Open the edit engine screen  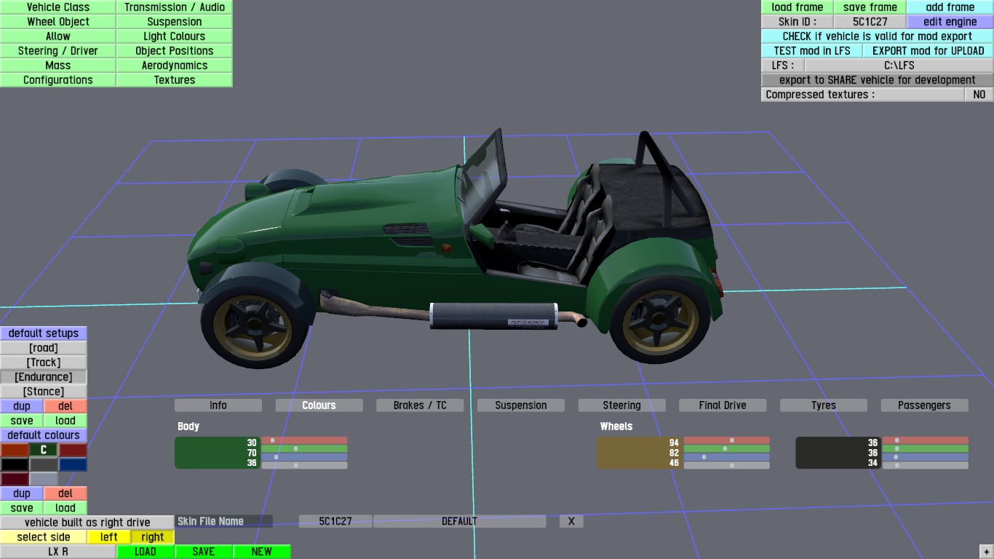pyautogui.click(x=950, y=22)
